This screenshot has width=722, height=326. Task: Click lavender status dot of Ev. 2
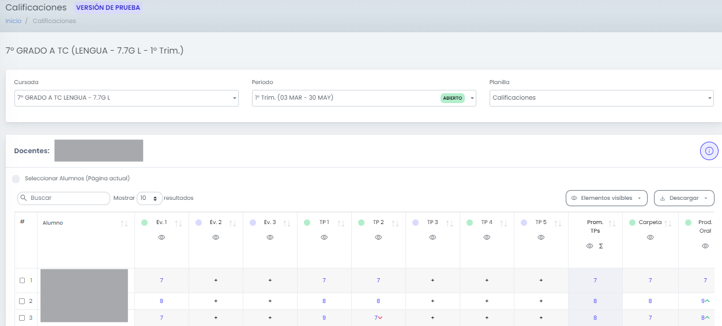[198, 222]
